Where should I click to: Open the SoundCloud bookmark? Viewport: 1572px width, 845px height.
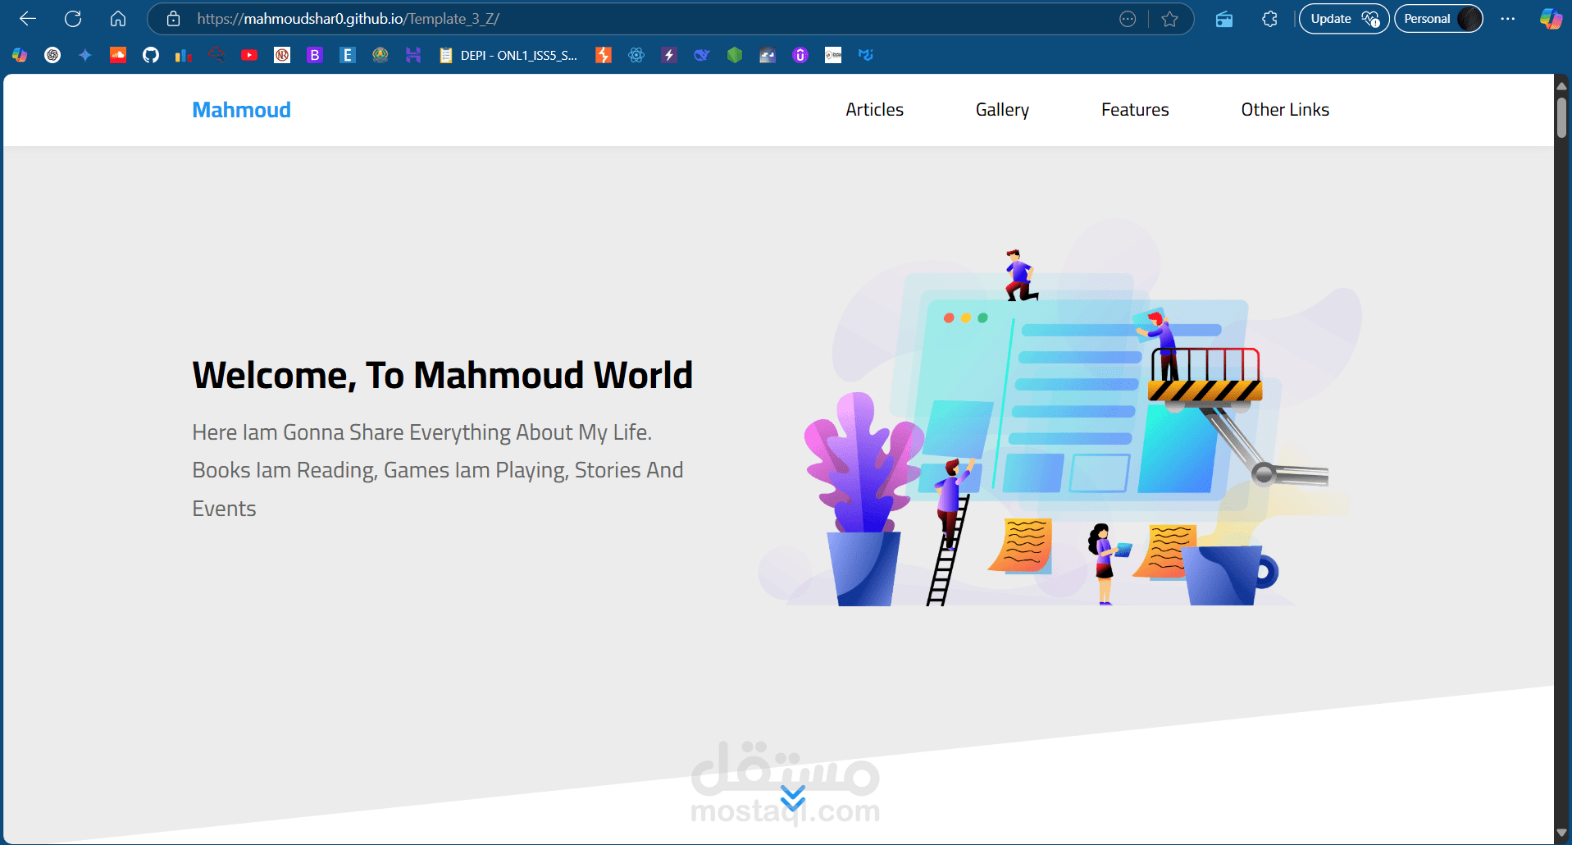coord(118,55)
